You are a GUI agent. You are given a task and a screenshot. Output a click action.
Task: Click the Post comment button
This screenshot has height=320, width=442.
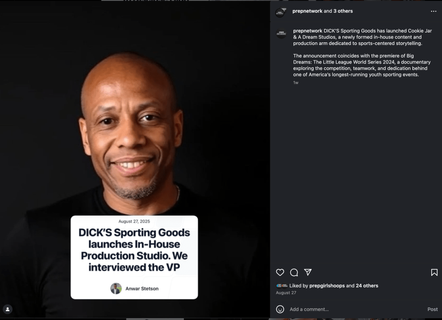point(433,309)
